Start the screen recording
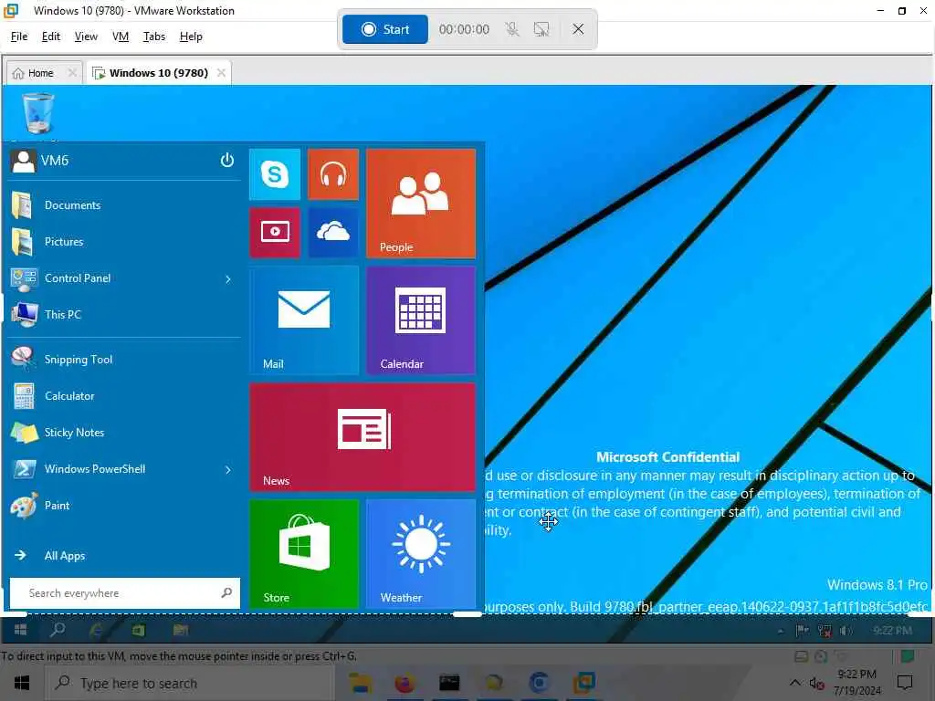This screenshot has width=935, height=701. tap(385, 29)
